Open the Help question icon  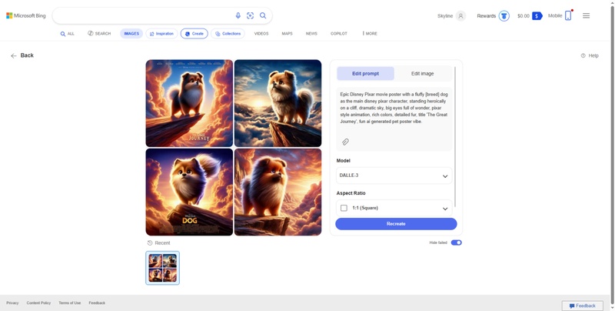pos(583,55)
